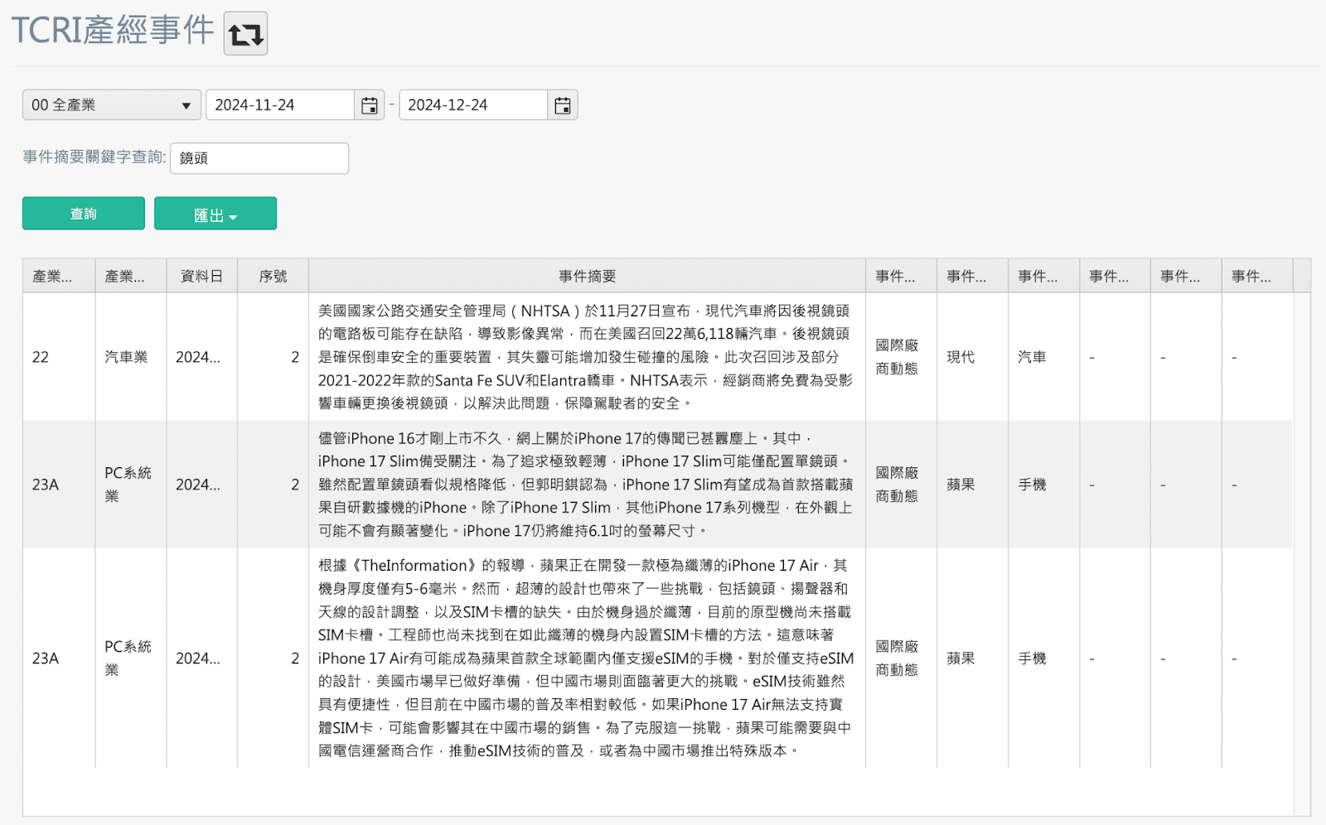Focus the 2024-11-24 start date field
1326x825 pixels.
click(280, 105)
